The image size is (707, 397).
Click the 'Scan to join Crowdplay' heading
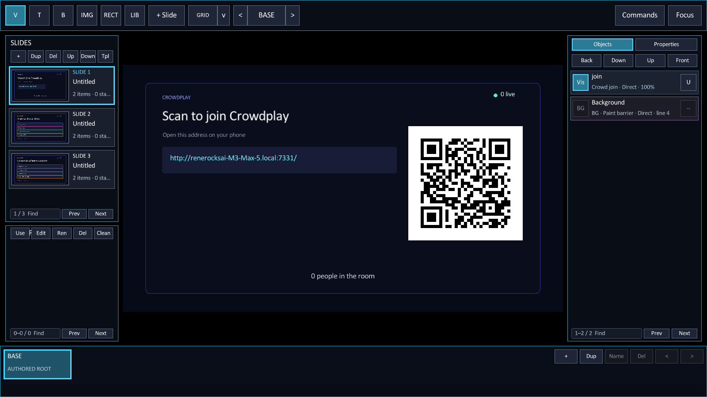[225, 116]
